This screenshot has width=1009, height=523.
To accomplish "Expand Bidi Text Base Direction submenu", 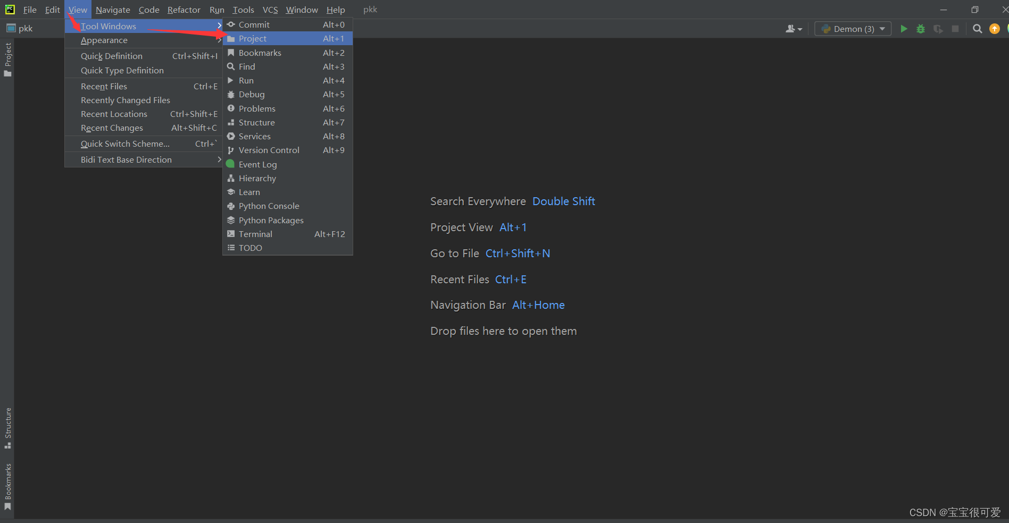I will (x=144, y=159).
